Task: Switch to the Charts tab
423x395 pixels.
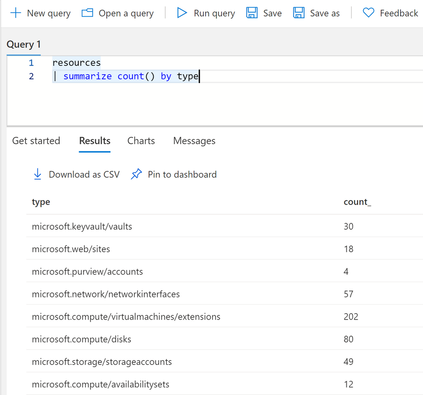Action: tap(141, 141)
